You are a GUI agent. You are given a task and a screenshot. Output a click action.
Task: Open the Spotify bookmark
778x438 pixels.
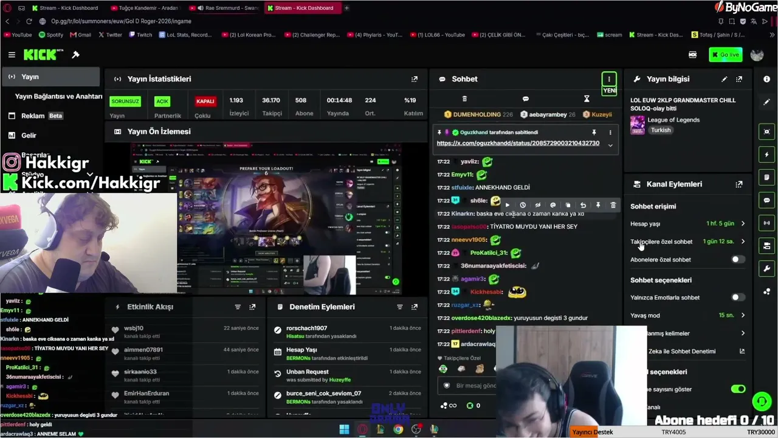[x=51, y=35]
